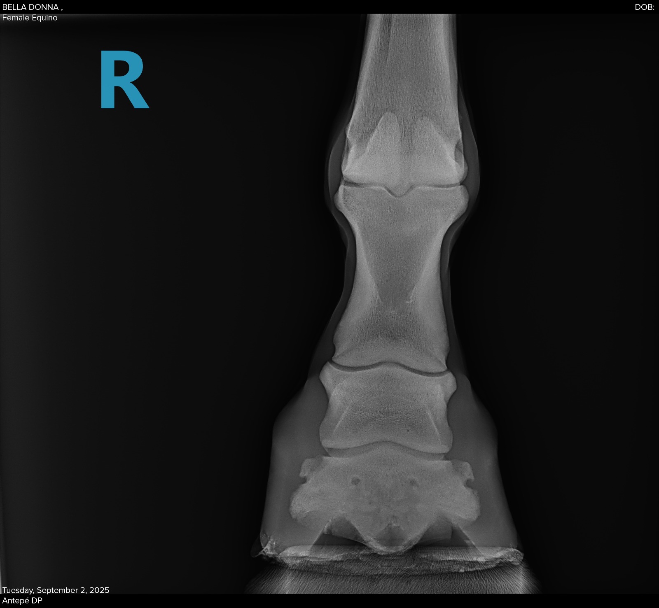The width and height of the screenshot is (659, 608).
Task: Click the sagittal ridge notch at the fetlock
Action: click(398, 192)
